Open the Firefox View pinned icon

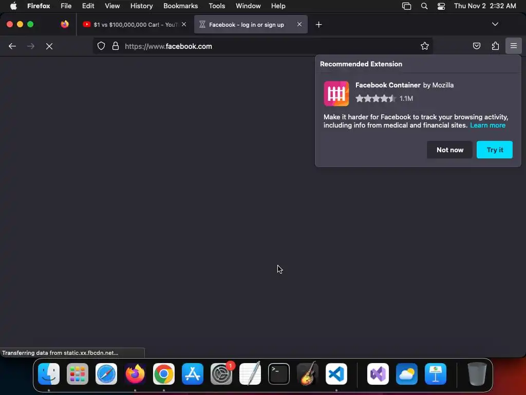(x=65, y=24)
